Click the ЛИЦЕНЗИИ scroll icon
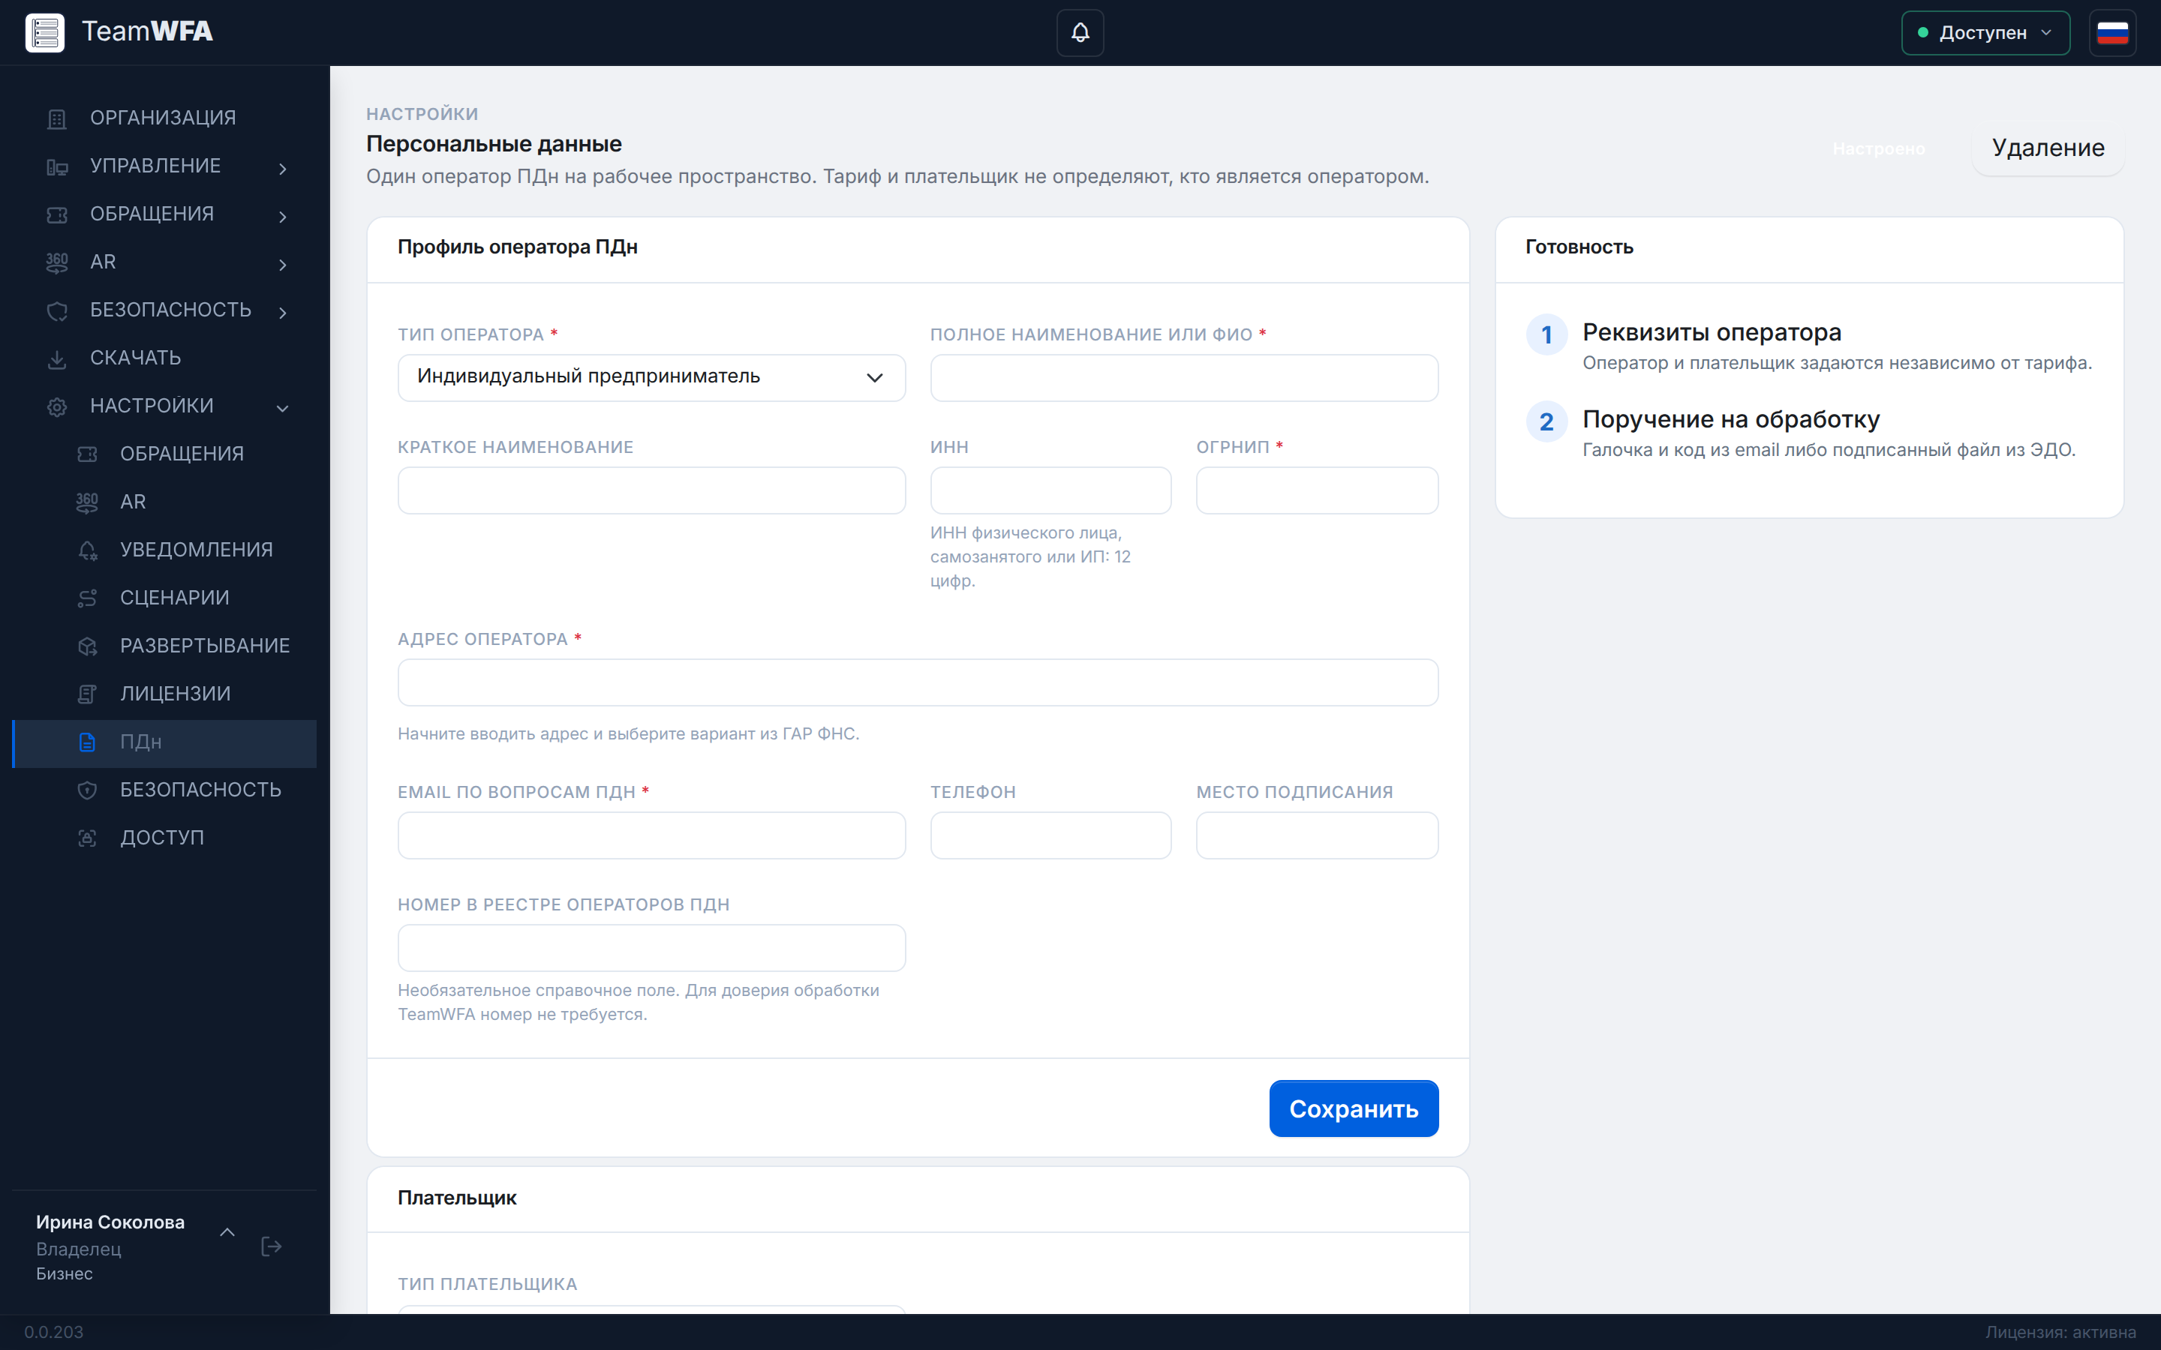 pyautogui.click(x=88, y=694)
